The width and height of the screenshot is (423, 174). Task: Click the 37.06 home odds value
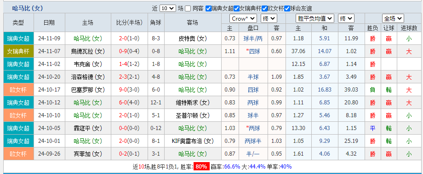click(x=298, y=51)
